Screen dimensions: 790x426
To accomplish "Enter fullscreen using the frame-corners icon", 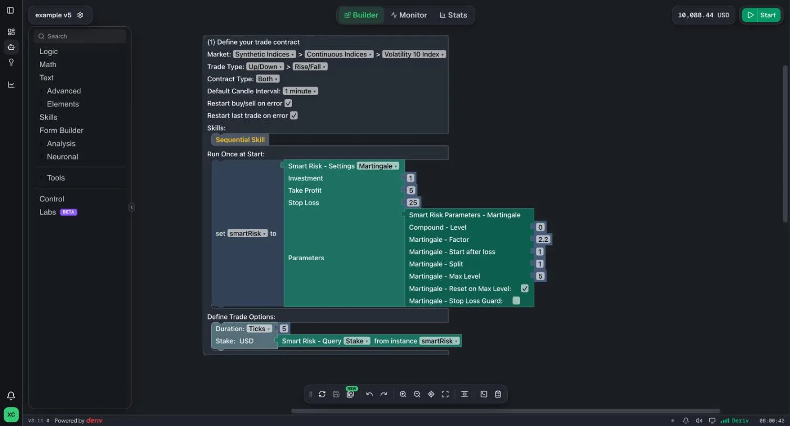I will pyautogui.click(x=445, y=395).
